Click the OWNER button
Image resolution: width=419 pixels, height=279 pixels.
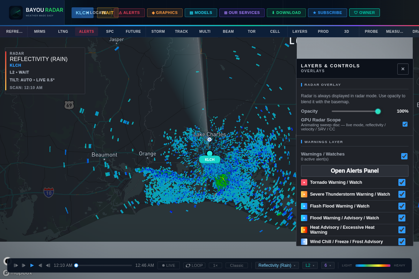click(365, 13)
